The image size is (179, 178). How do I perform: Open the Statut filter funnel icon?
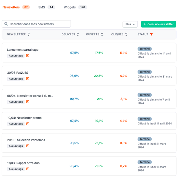tap(151, 34)
